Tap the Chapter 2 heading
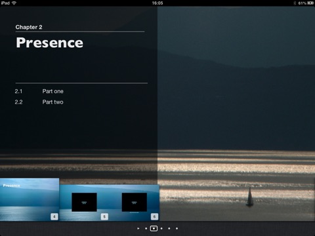The width and height of the screenshot is (315, 236). pyautogui.click(x=29, y=27)
